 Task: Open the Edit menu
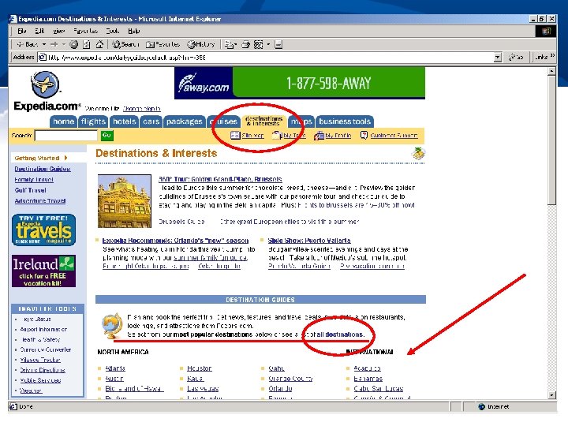[39, 31]
